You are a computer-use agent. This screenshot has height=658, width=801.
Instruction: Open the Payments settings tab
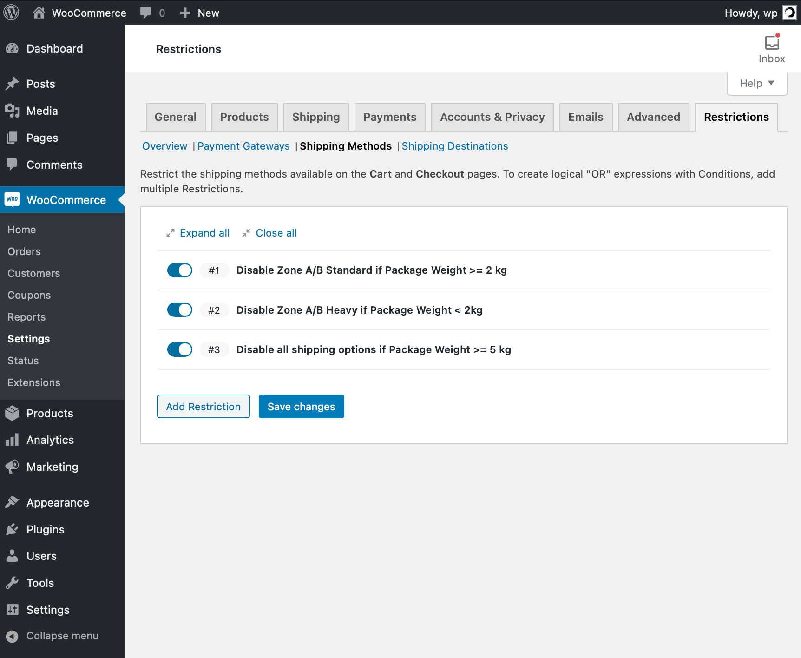(x=390, y=117)
